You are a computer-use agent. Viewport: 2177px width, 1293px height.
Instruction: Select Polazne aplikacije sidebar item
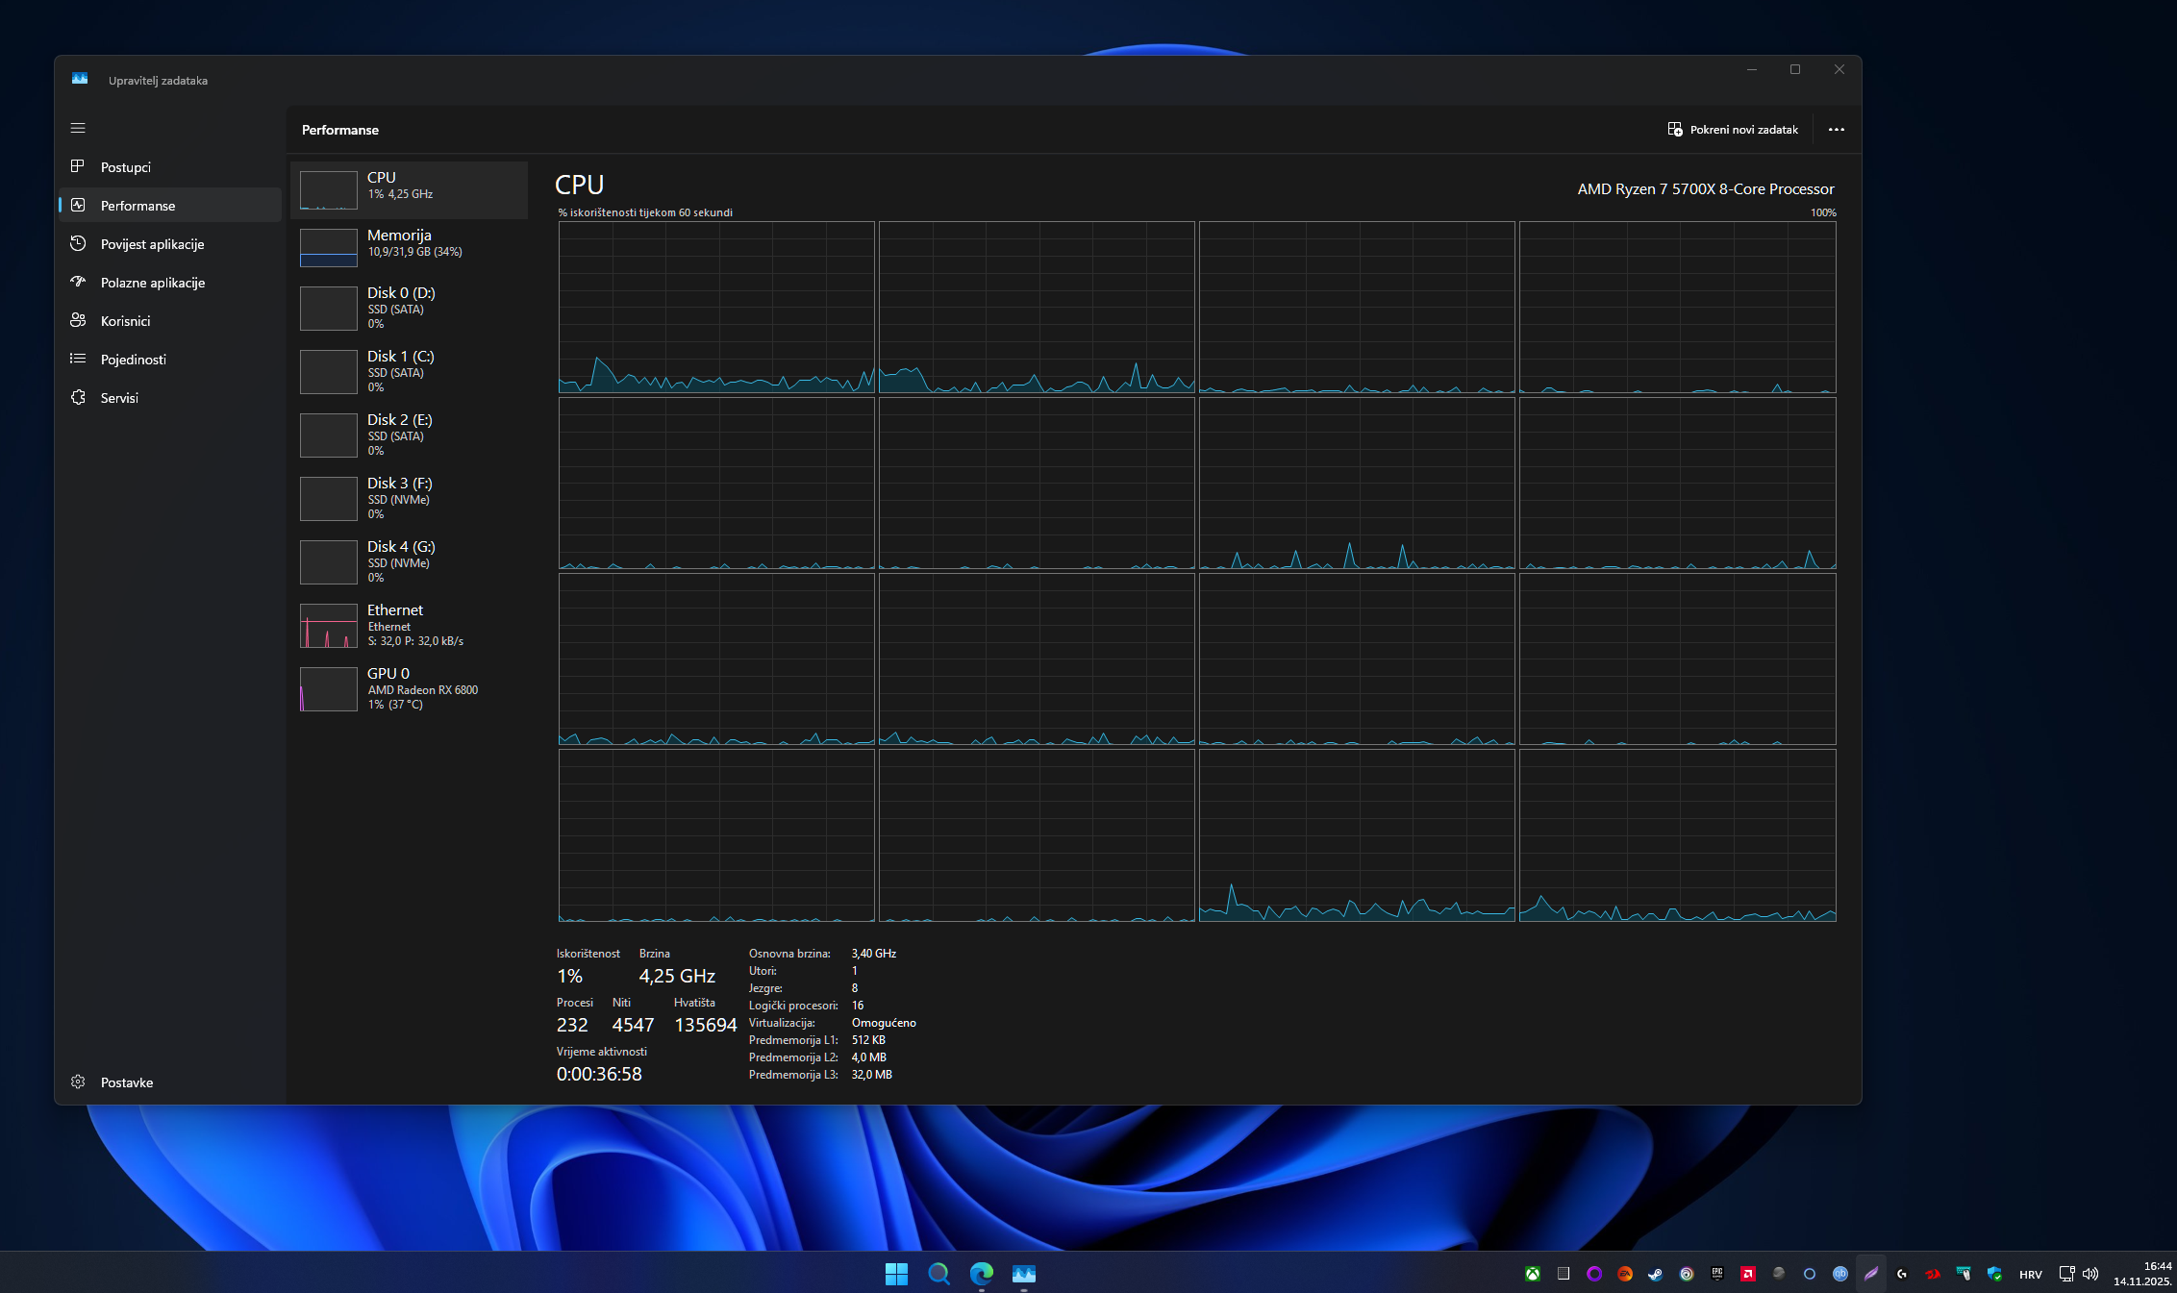152,283
